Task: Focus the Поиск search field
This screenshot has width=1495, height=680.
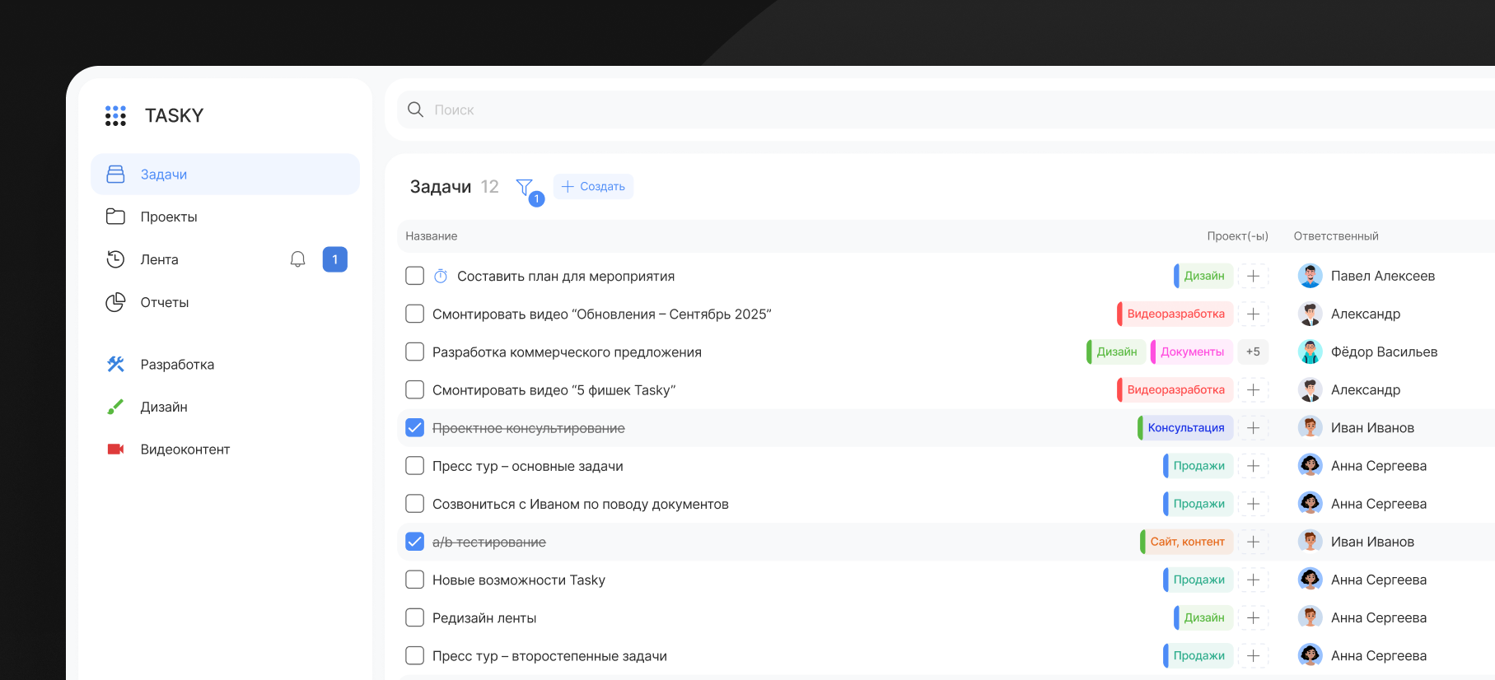Action: [x=947, y=109]
